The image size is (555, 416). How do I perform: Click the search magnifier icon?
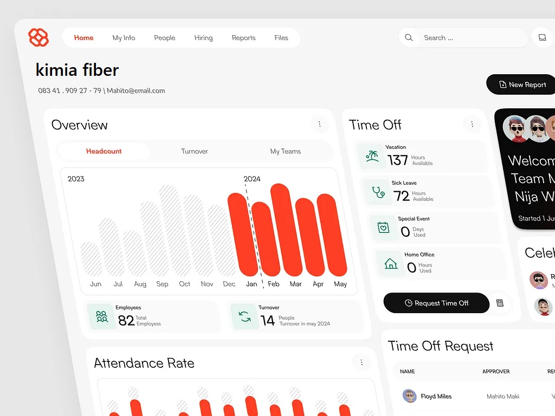coord(409,38)
